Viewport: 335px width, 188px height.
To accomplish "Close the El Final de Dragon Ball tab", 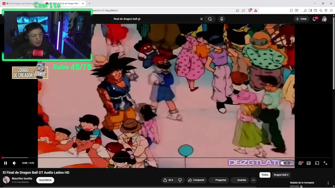I will (x=83, y=3).
